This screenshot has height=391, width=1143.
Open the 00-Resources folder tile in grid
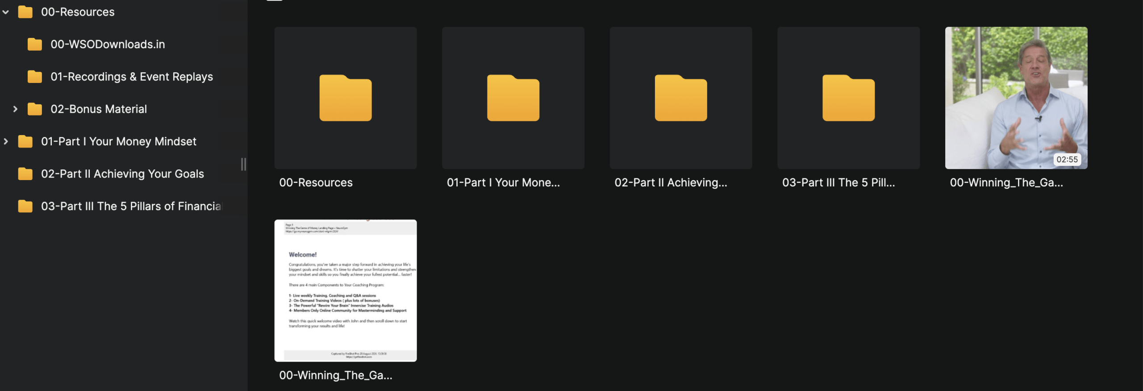(x=345, y=98)
